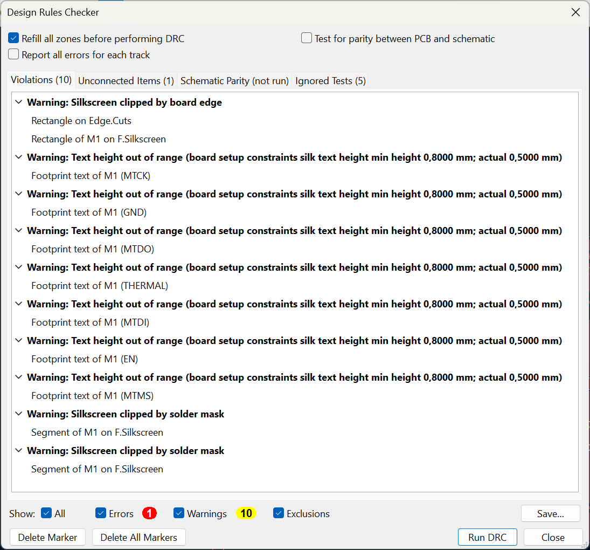Click the red errors count badge
The image size is (590, 550).
point(149,513)
